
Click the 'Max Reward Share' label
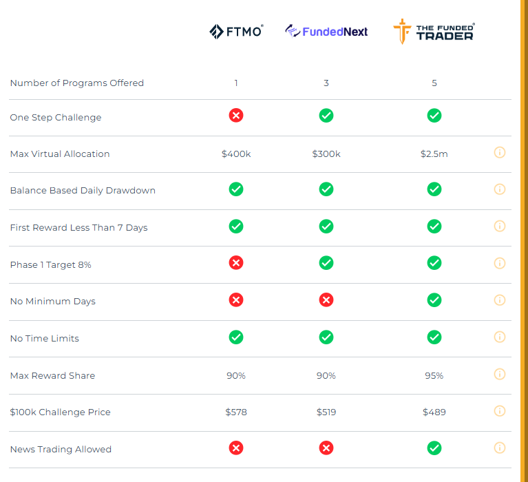coord(52,375)
